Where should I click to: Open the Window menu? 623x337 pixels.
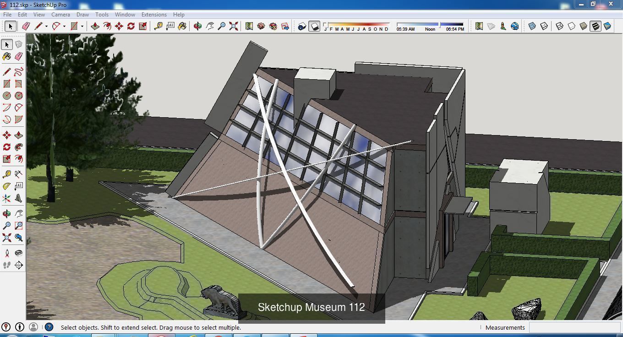click(125, 14)
